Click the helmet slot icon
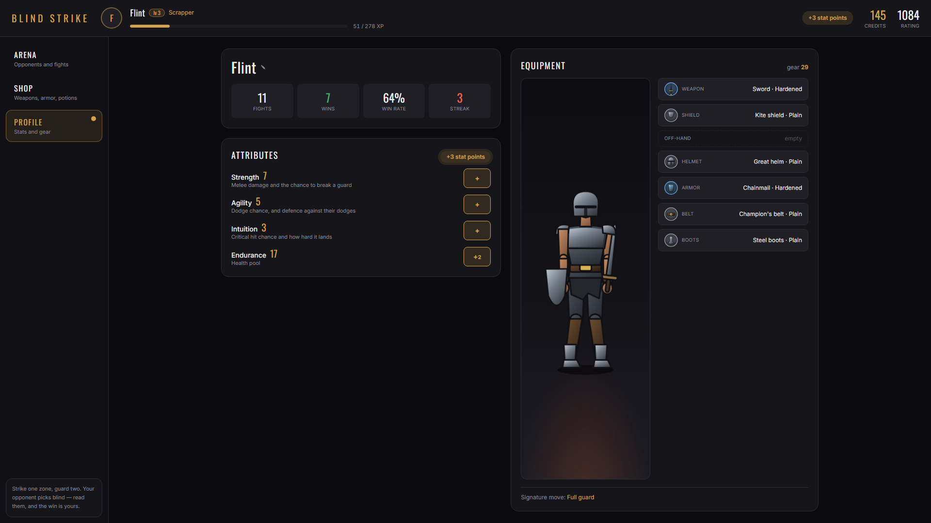This screenshot has width=931, height=523. [x=671, y=162]
